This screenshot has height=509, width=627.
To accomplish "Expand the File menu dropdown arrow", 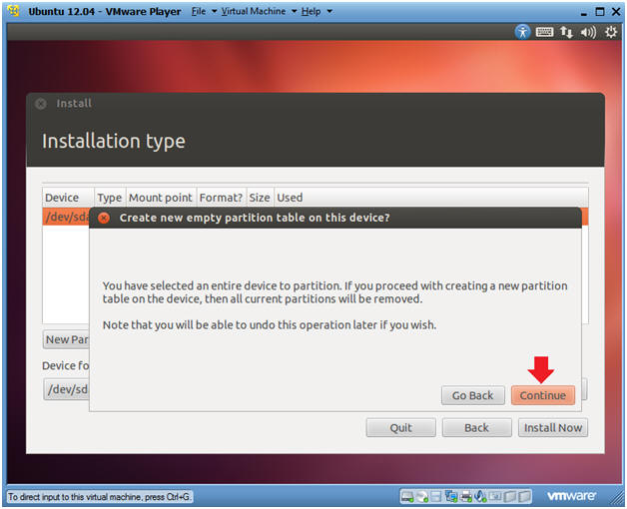I will coord(214,11).
